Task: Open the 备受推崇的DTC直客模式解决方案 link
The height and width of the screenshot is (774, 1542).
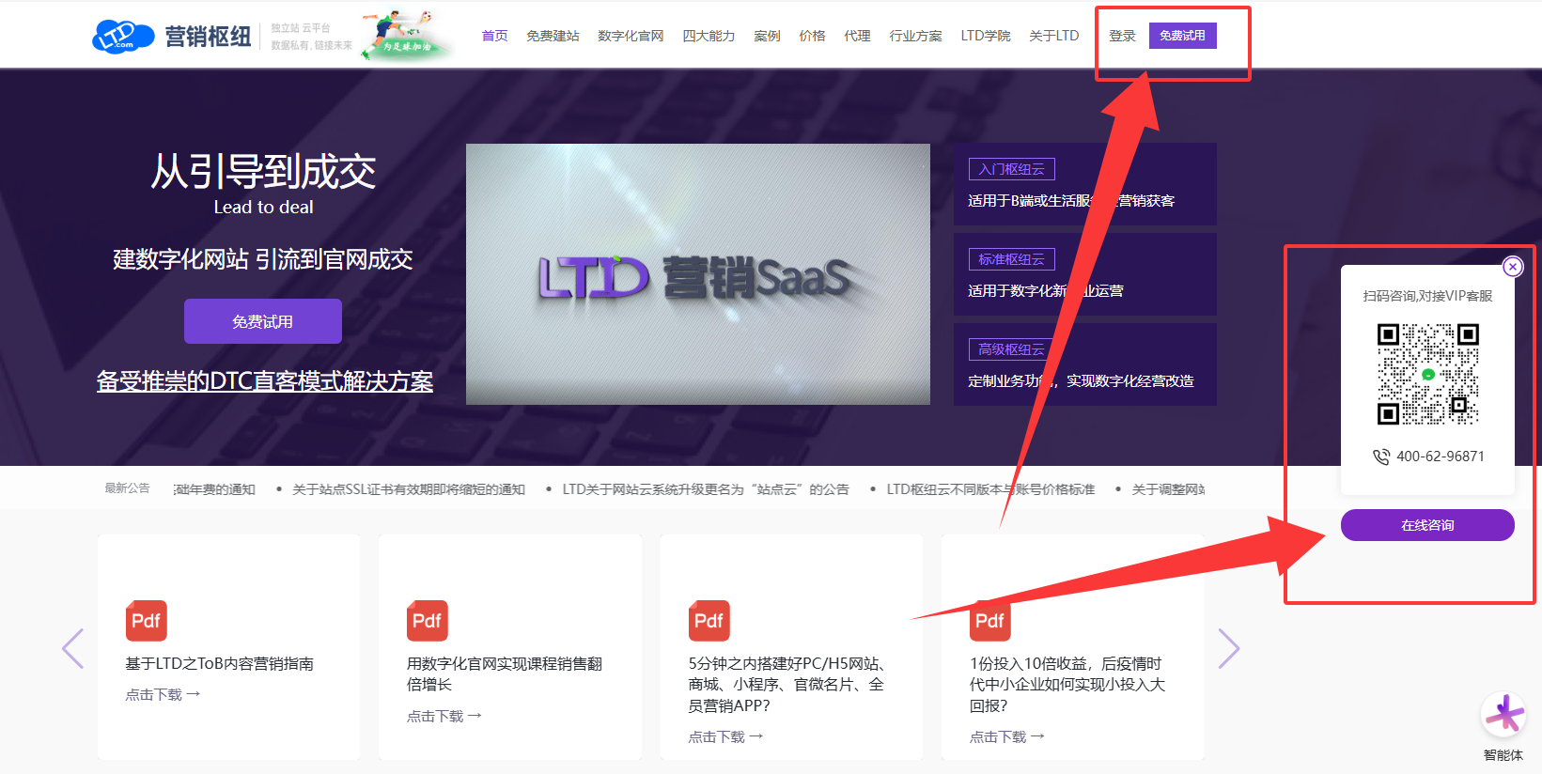Action: click(265, 381)
